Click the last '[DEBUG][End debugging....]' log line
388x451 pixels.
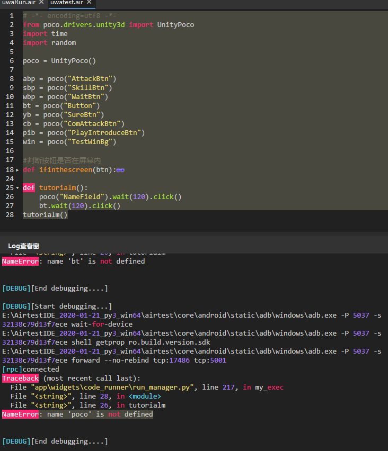click(x=55, y=441)
